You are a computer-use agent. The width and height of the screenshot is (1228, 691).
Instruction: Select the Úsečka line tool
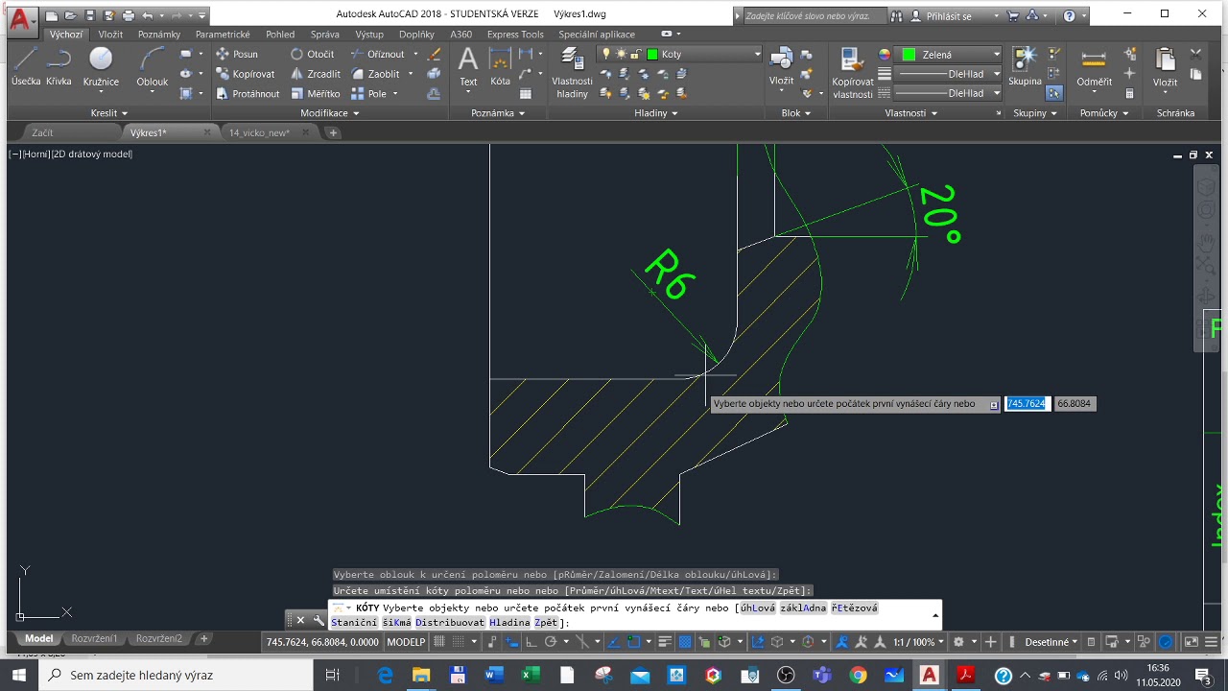26,67
